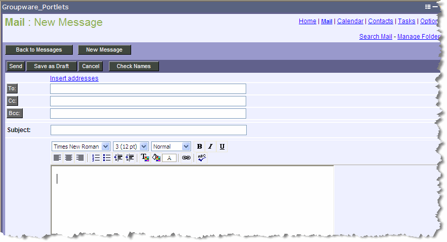
Task: Save the message as a draft
Action: point(52,66)
